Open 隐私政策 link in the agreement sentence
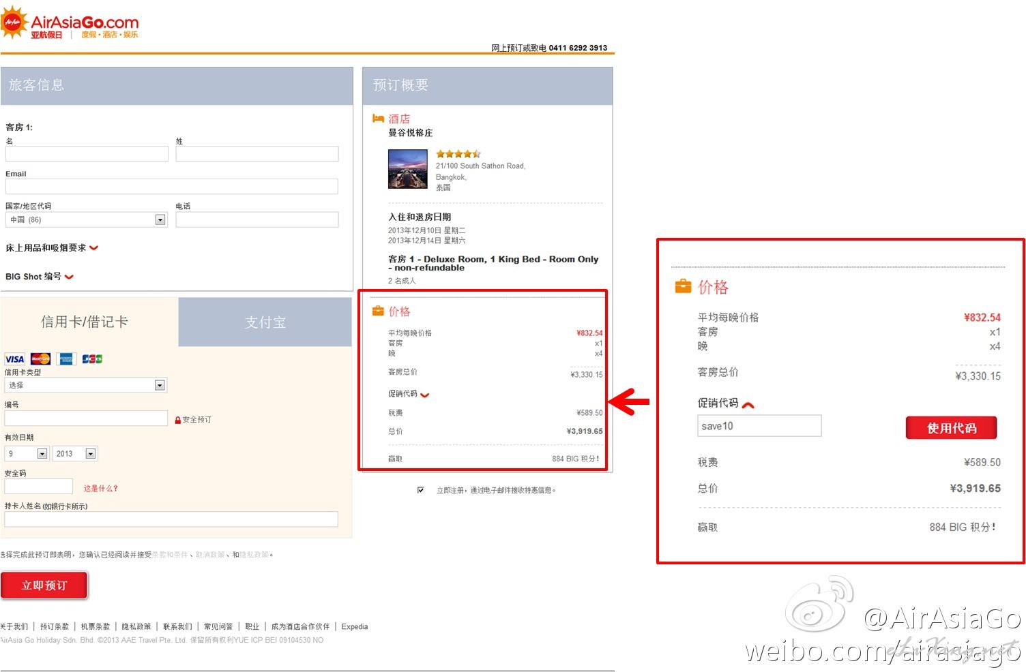Screen dimensions: 1026x672 [254, 555]
